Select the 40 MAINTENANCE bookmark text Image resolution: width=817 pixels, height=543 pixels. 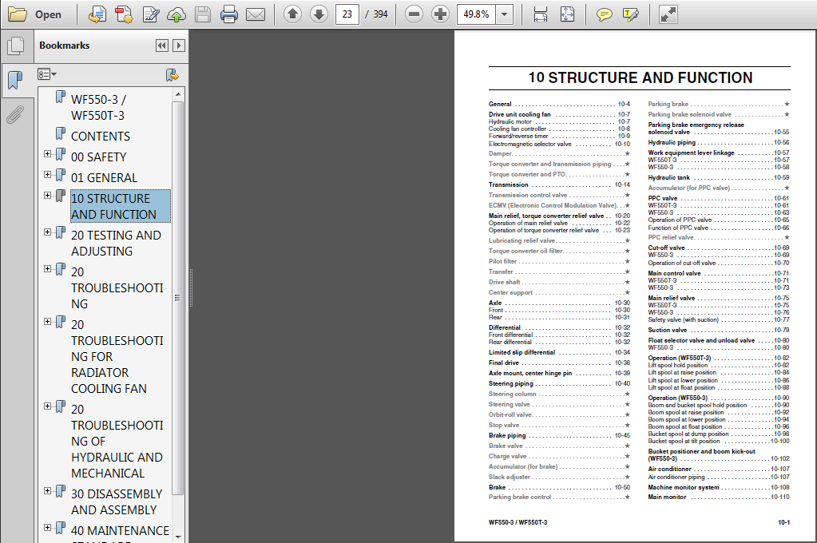(x=121, y=530)
